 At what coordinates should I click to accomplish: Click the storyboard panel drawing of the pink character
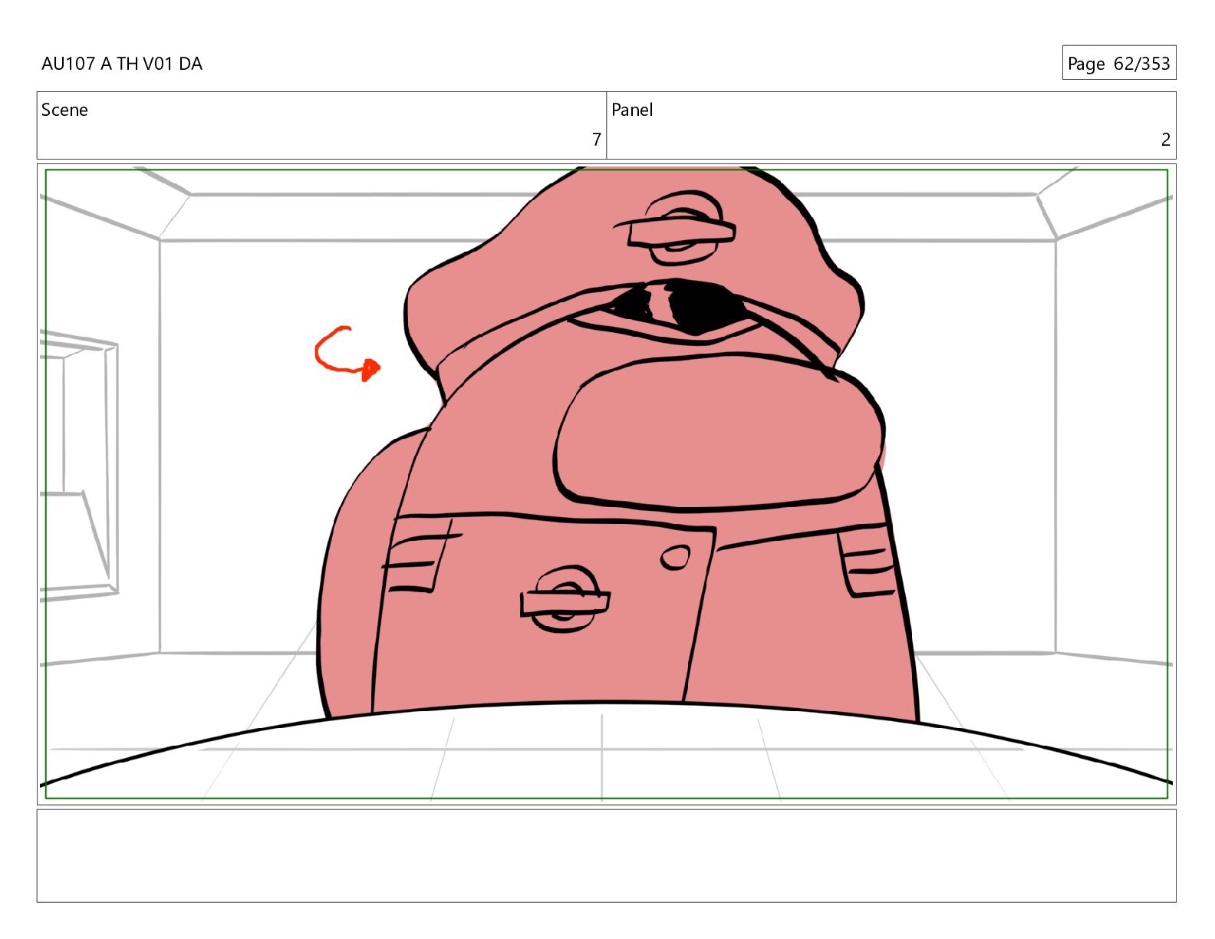tap(606, 484)
